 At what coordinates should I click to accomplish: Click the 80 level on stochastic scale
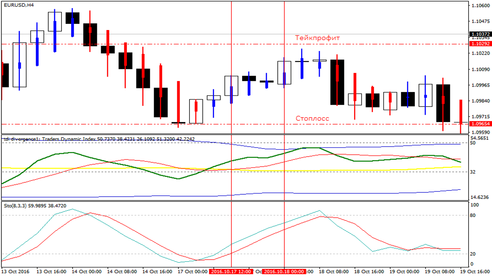[473, 215]
